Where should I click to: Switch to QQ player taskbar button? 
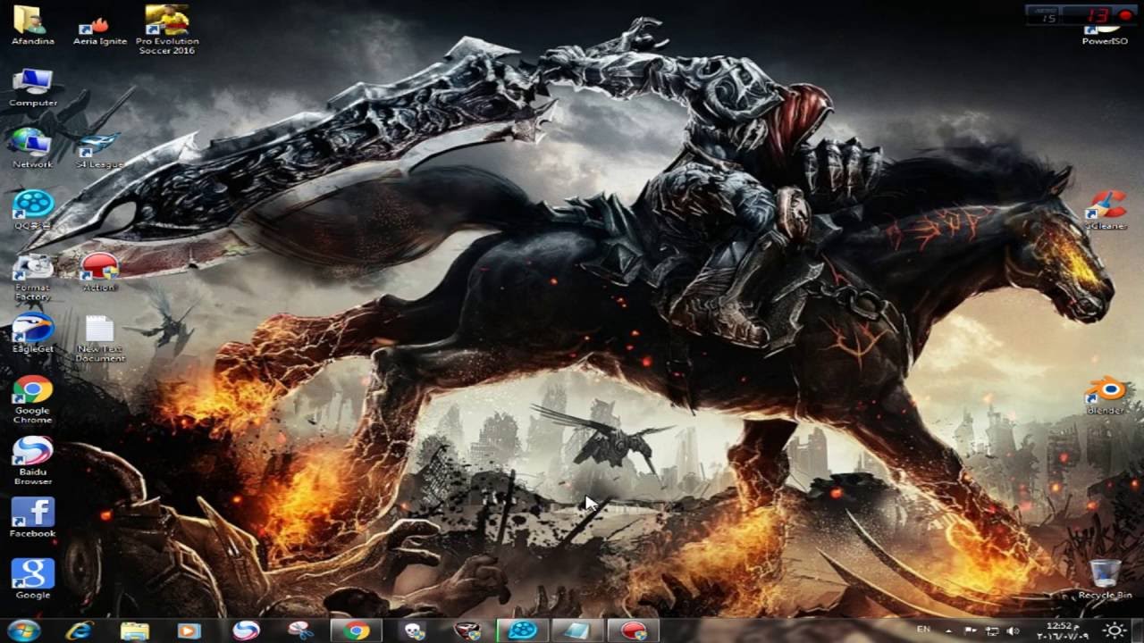pyautogui.click(x=523, y=630)
